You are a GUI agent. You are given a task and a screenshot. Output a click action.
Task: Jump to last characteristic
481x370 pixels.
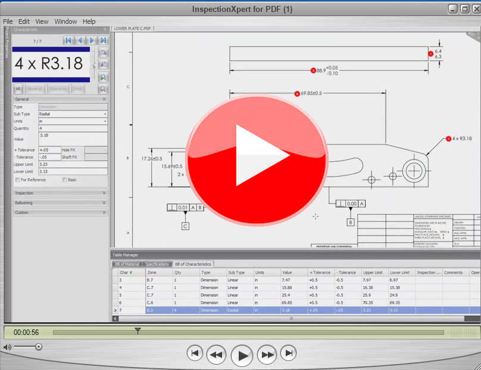(104, 40)
